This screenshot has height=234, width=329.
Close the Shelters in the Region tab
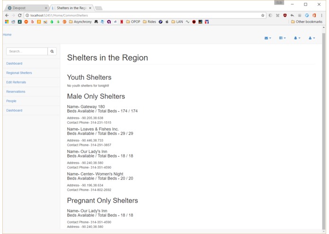(90, 8)
